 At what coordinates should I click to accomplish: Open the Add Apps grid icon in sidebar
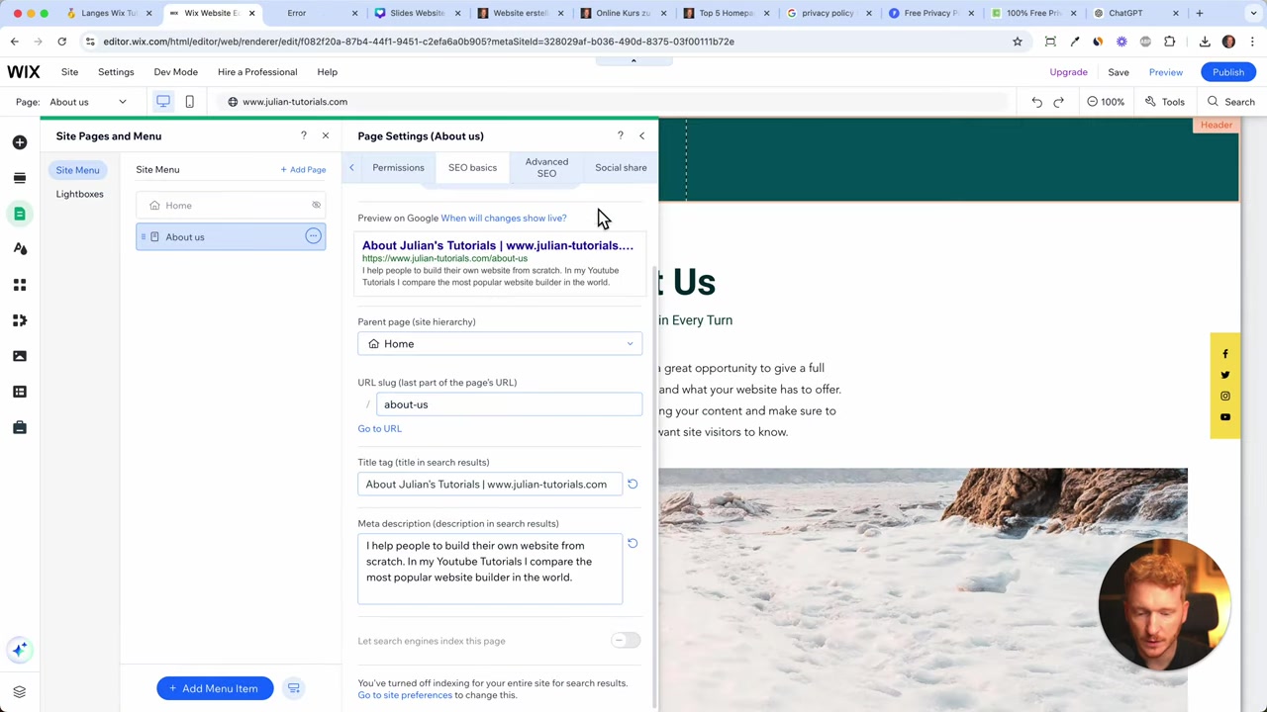click(x=20, y=285)
